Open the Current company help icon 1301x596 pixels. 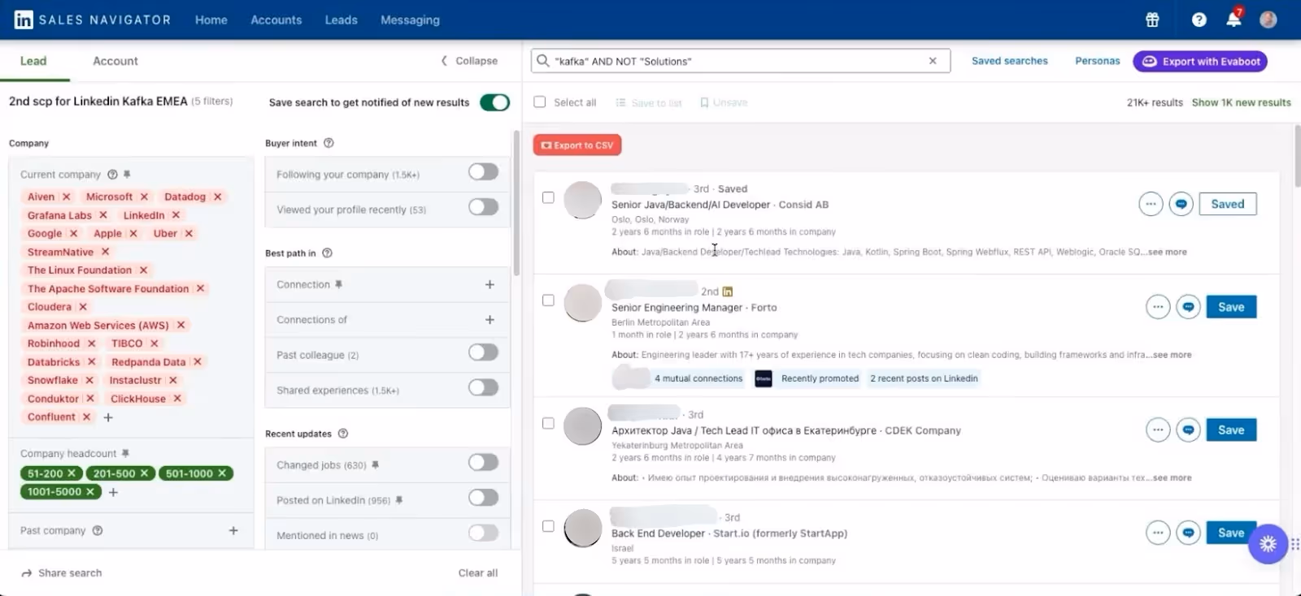tap(112, 175)
